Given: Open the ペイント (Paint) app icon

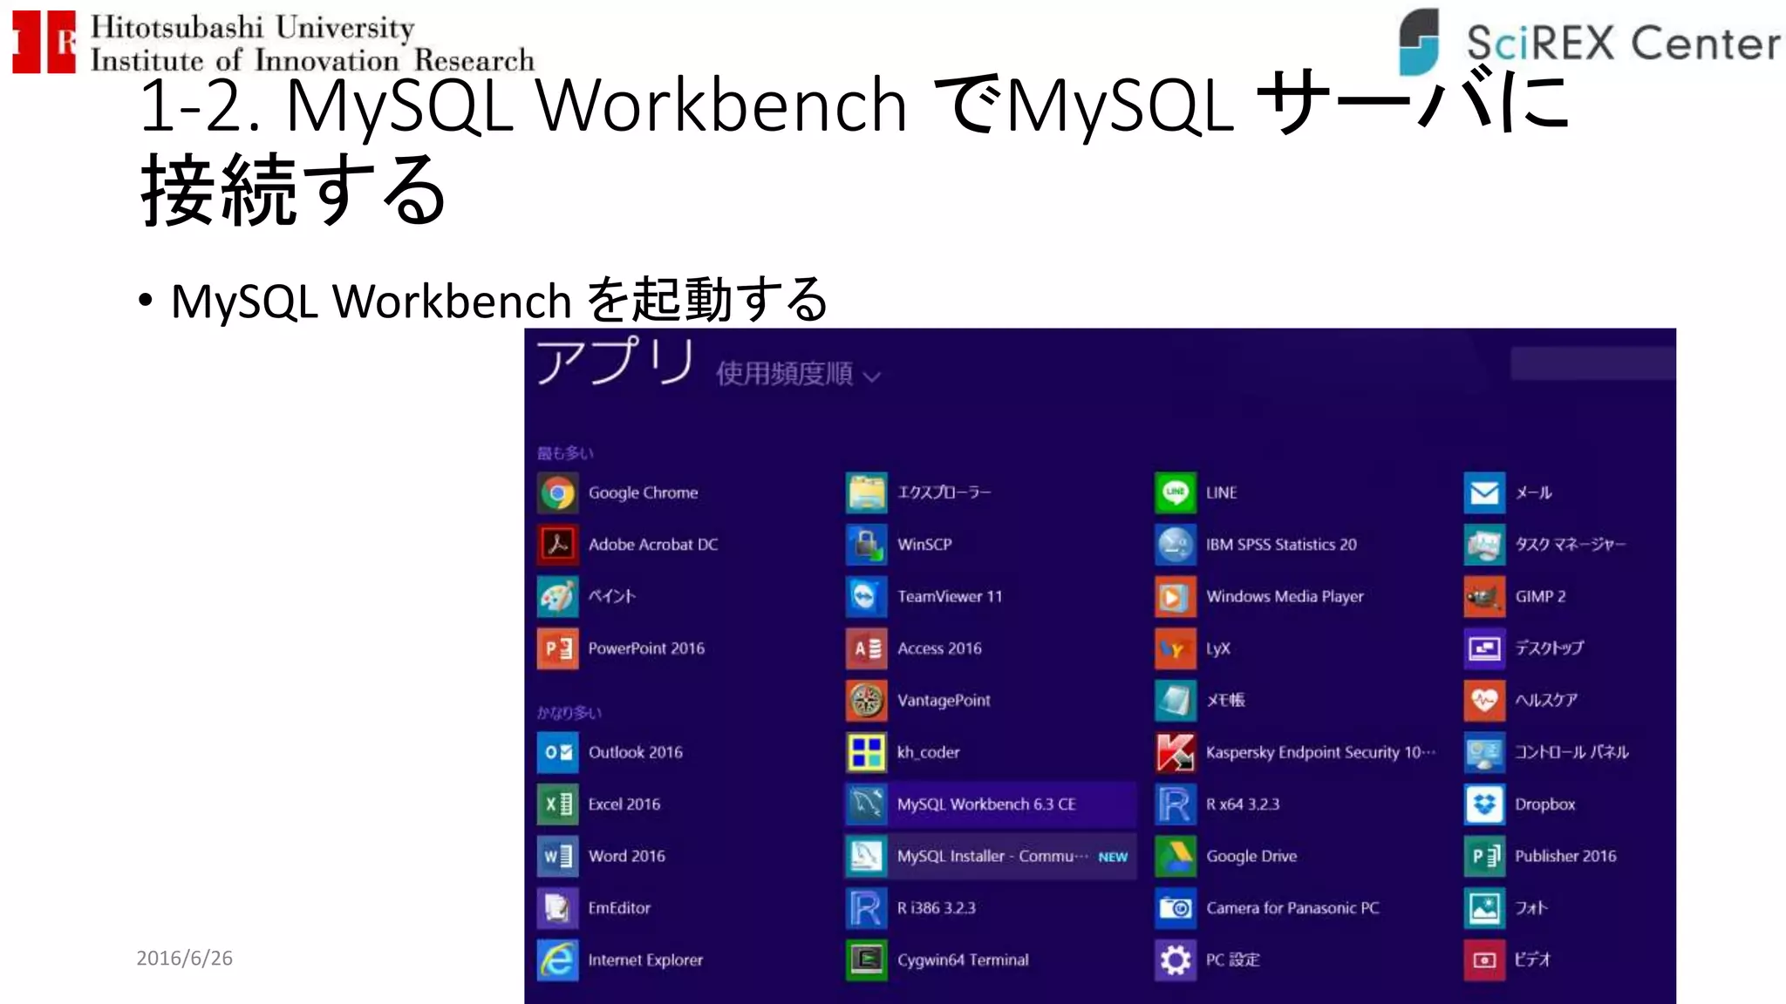Looking at the screenshot, I should click(557, 597).
